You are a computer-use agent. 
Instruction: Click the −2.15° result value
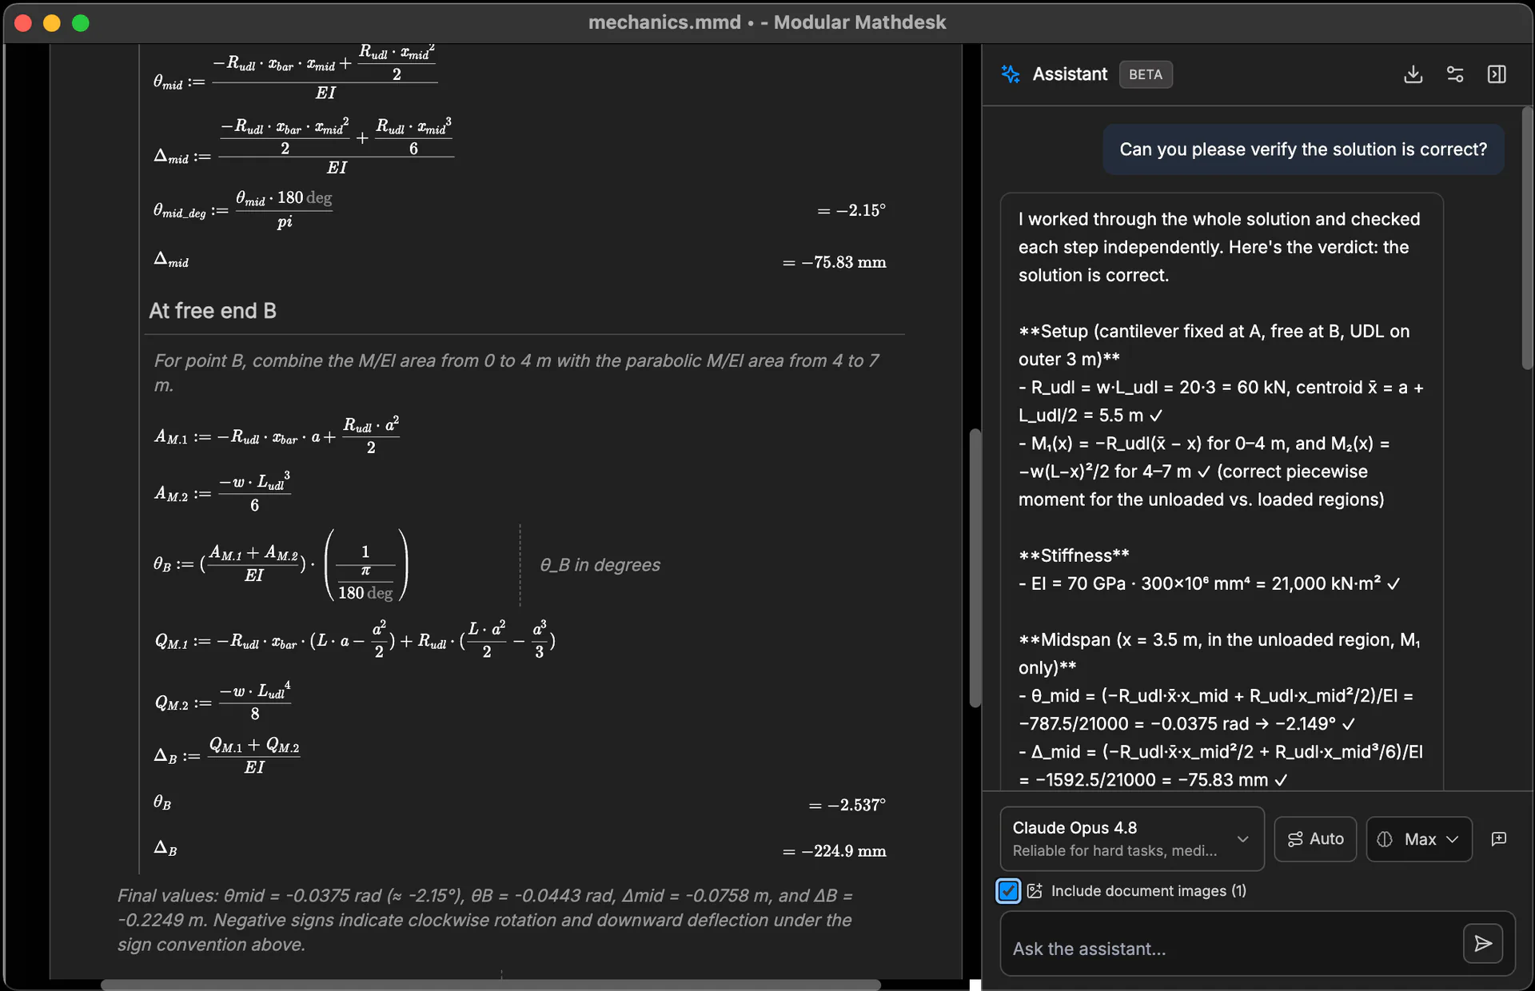tap(851, 210)
